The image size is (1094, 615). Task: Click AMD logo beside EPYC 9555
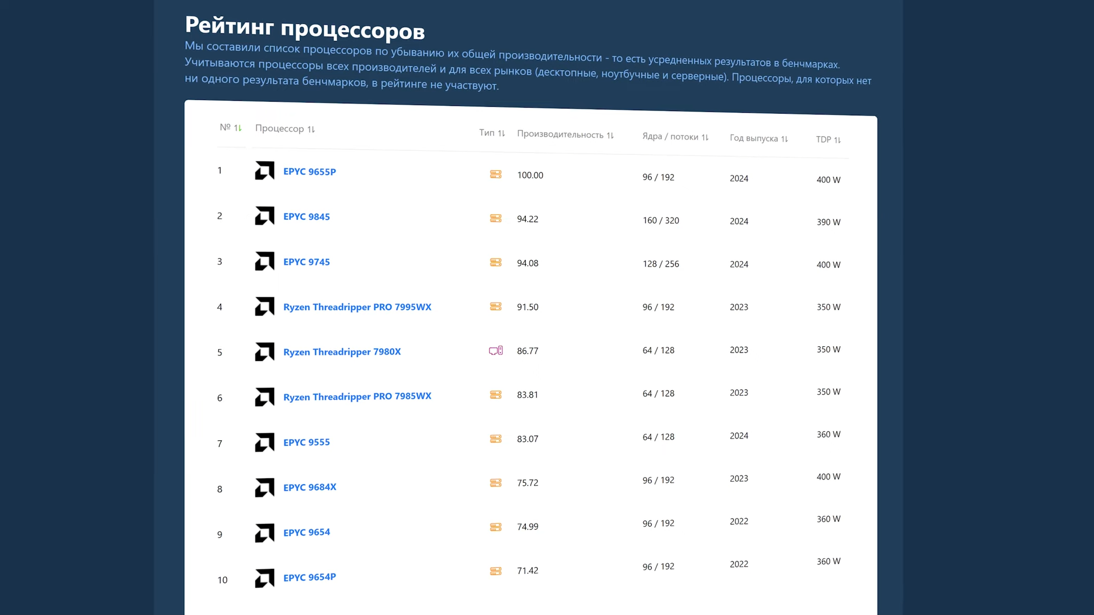coord(264,442)
